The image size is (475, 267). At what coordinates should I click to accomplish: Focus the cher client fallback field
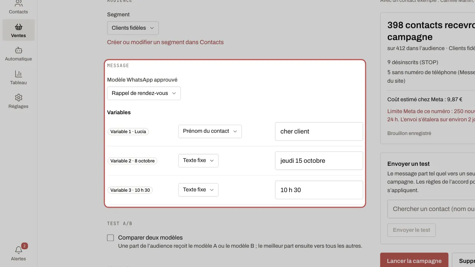[319, 131]
